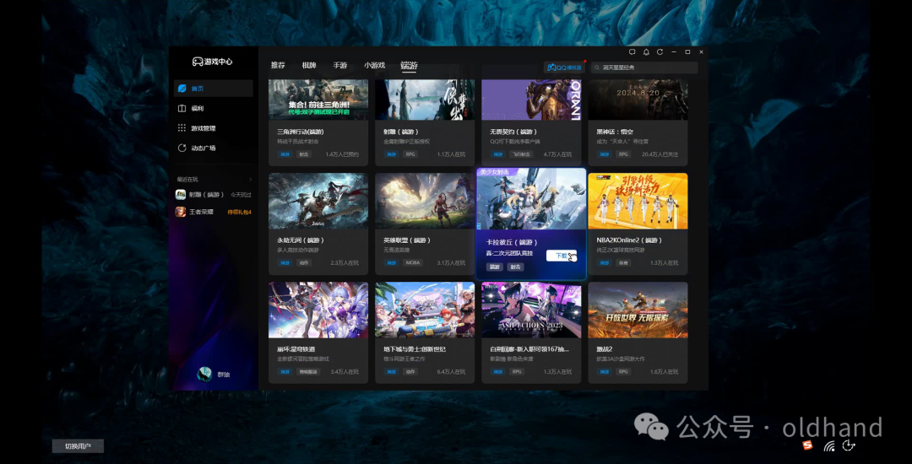Maximize the game center window
The height and width of the screenshot is (464, 912).
click(x=687, y=51)
